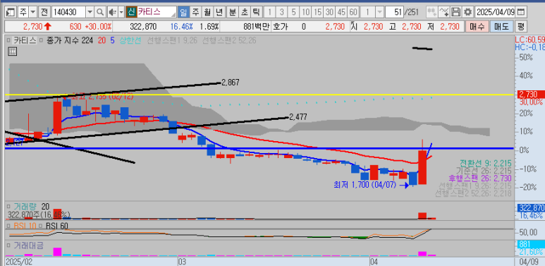Image resolution: width=545 pixels, height=266 pixels.
Task: Click the panel layout icon at far left
Action: pyautogui.click(x=11, y=13)
